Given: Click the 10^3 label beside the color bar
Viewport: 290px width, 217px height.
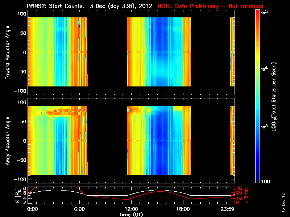Looking at the screenshot, I should click(265, 124).
